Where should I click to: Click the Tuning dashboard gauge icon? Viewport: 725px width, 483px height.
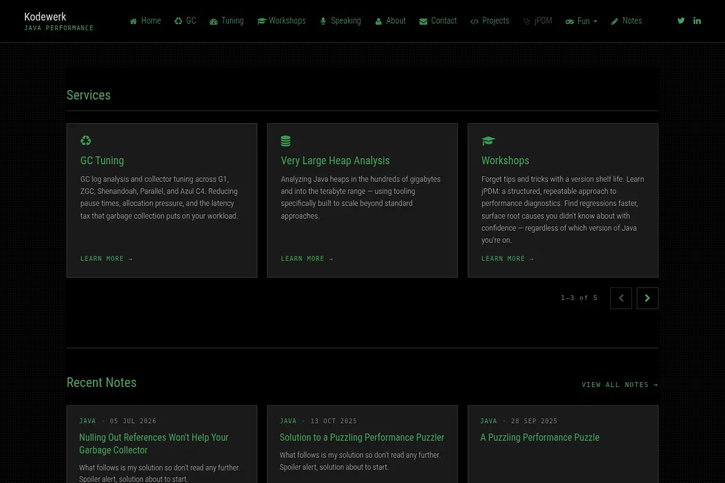(x=213, y=21)
